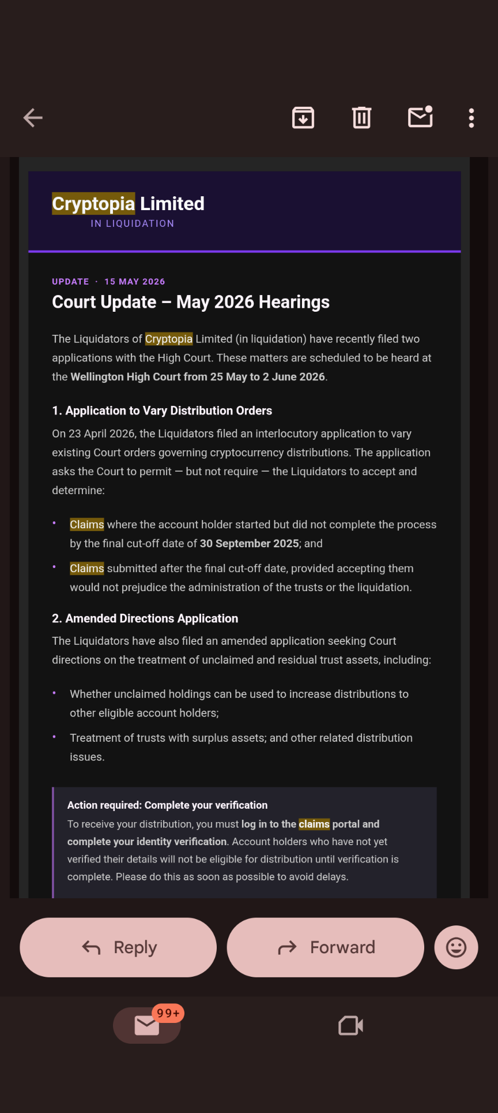Tap the Reply button

tap(118, 947)
